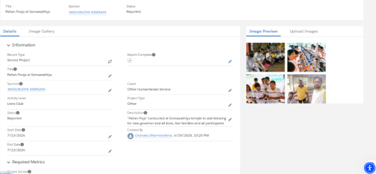This screenshot has height=174, width=376.
Task: Toggle the Report Complete checkbox
Action: click(x=130, y=61)
